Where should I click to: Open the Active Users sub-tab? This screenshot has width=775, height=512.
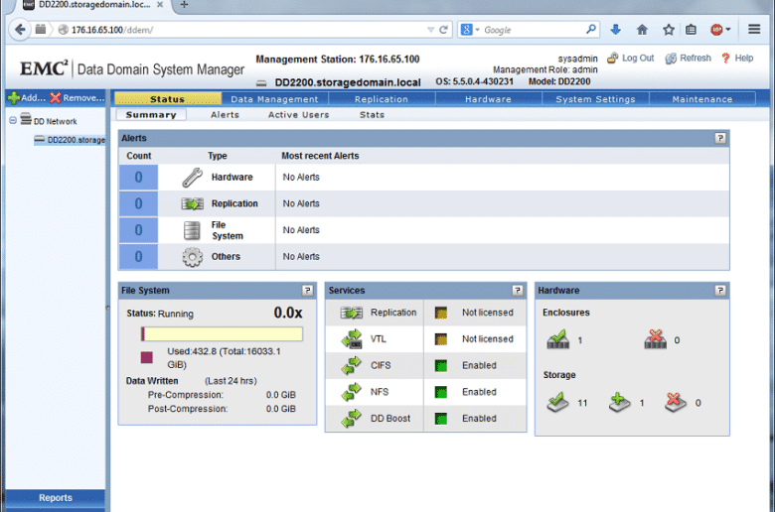pos(298,114)
